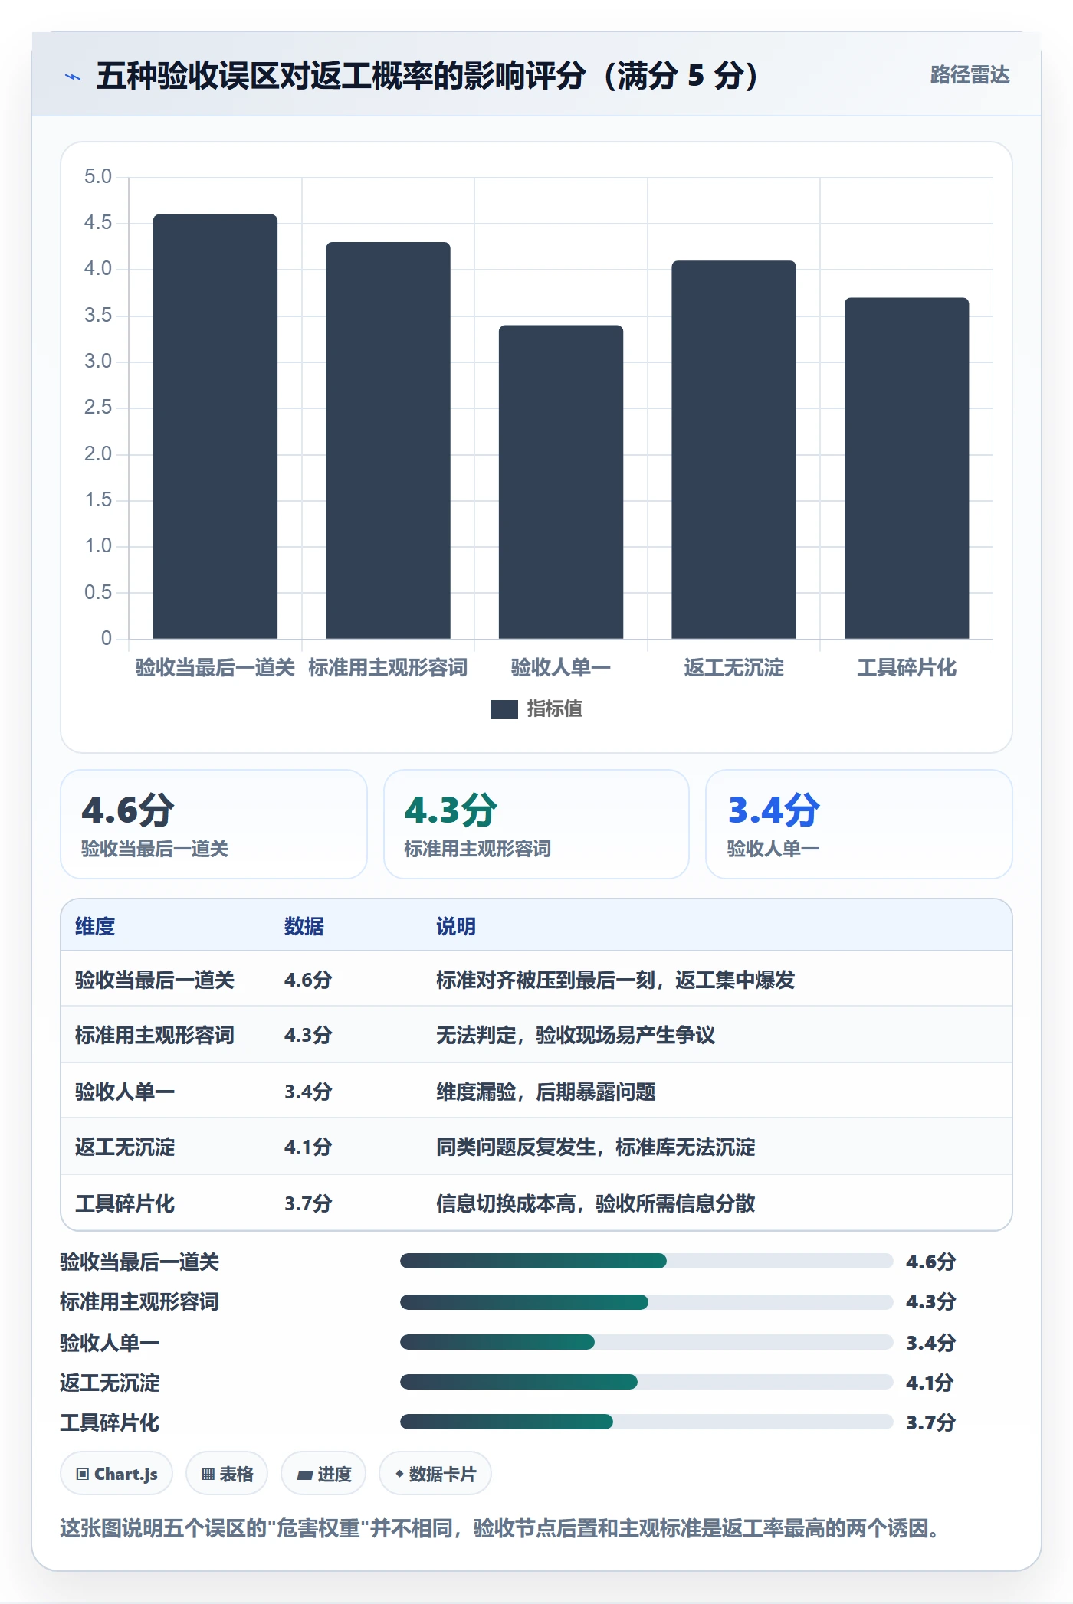Select the 数据卡片 tag chip
The image size is (1073, 1604).
click(435, 1474)
